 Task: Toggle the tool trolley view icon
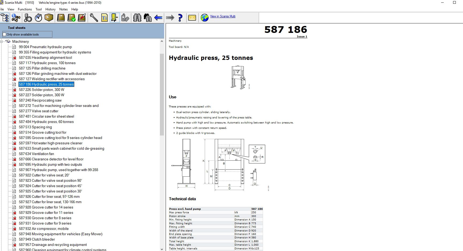(x=114, y=18)
